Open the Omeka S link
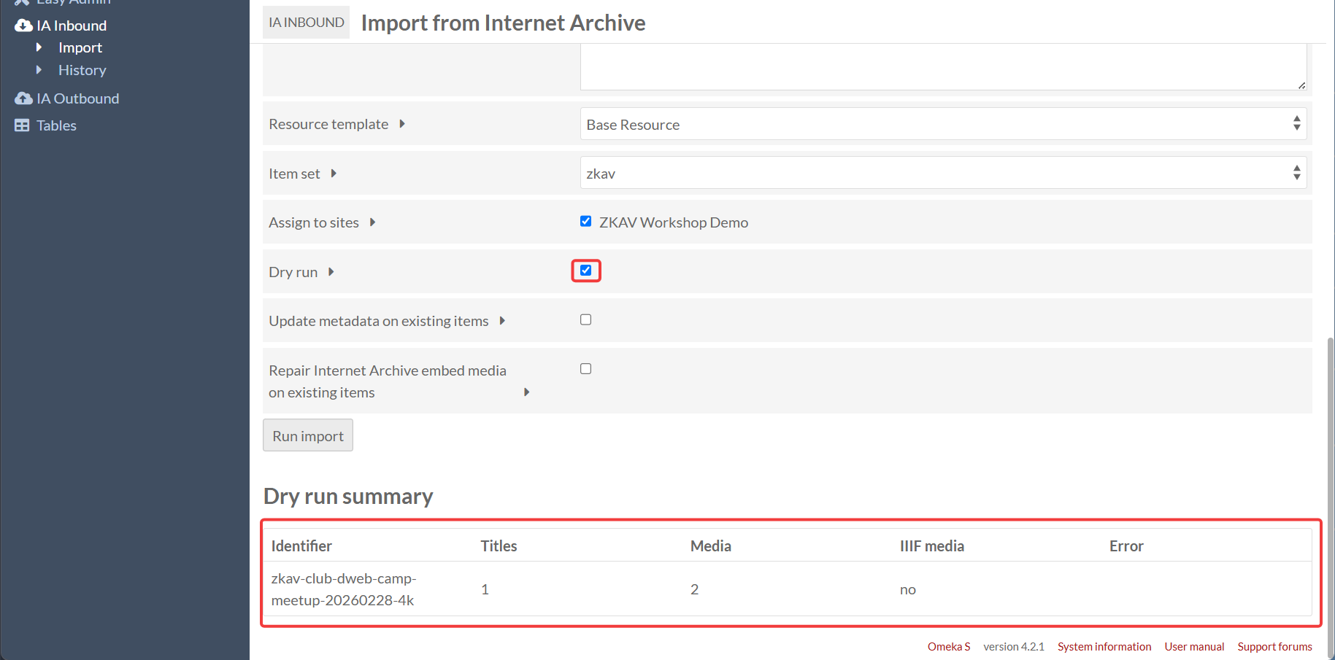 949,647
